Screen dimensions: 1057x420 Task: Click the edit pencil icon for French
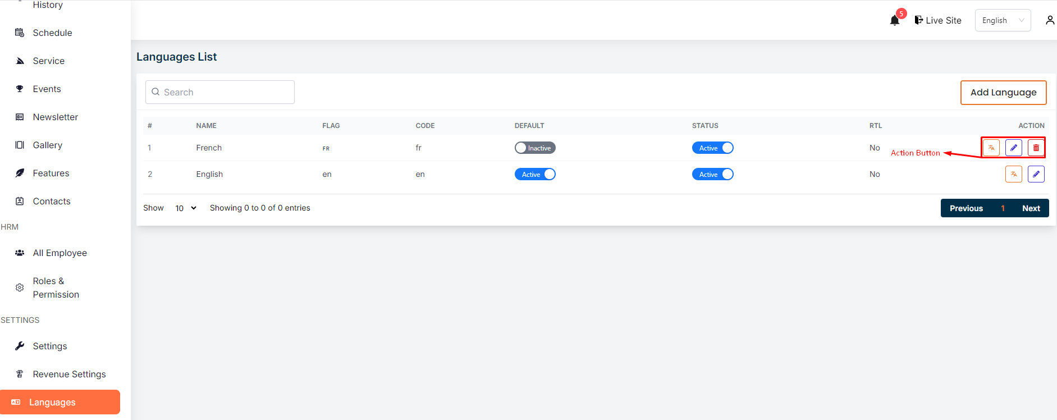tap(1013, 148)
